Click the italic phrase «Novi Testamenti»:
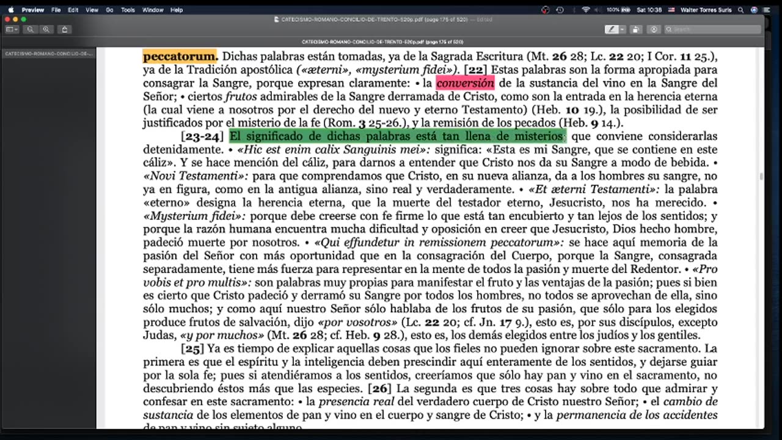The width and height of the screenshot is (782, 440). click(195, 176)
